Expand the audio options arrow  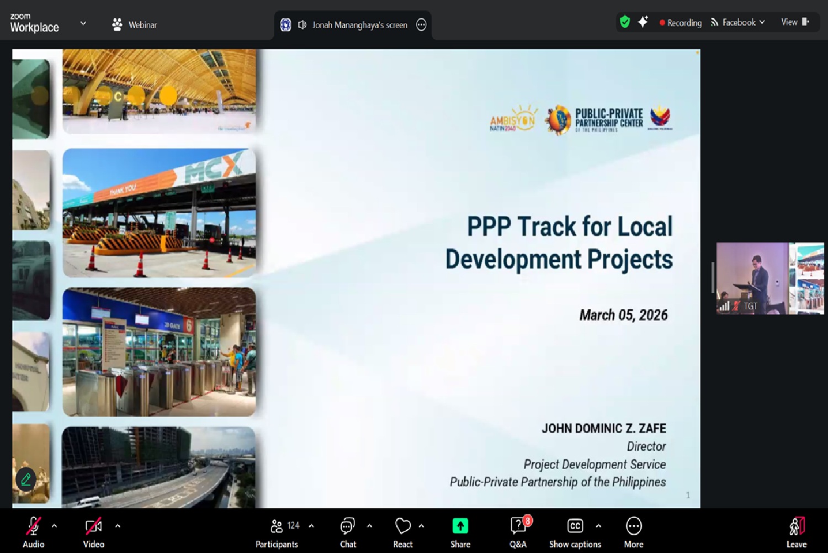pos(54,526)
